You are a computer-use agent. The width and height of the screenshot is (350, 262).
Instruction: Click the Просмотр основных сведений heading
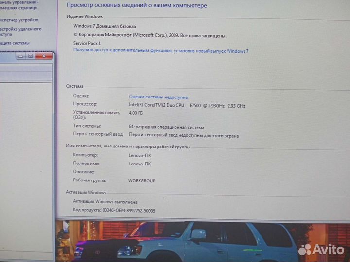click(x=137, y=5)
